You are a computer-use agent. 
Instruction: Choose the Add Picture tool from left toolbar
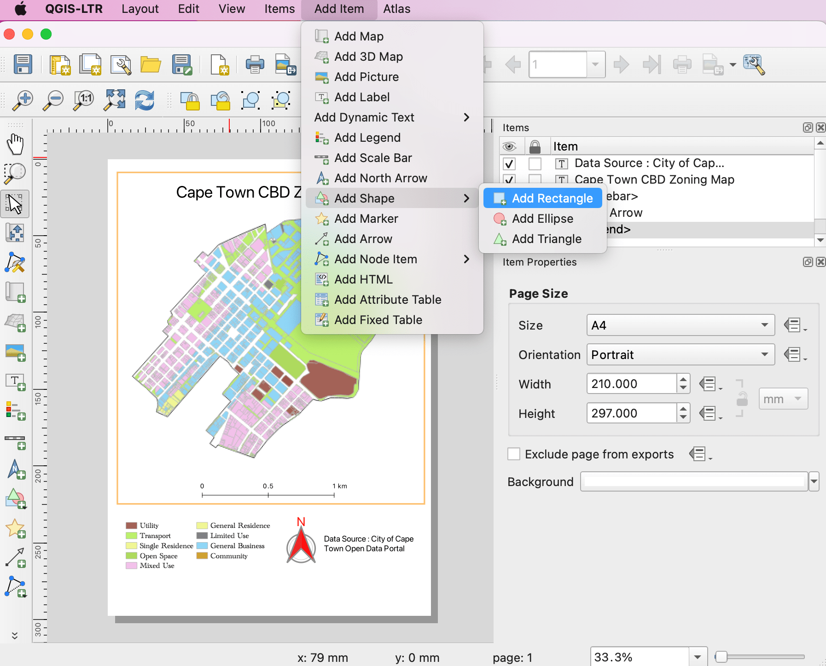click(15, 353)
